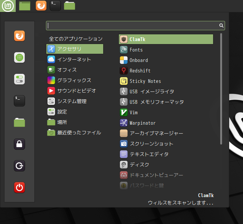Open スクリーンショット tool
Viewport: 243px width, 224px height.
click(x=166, y=144)
